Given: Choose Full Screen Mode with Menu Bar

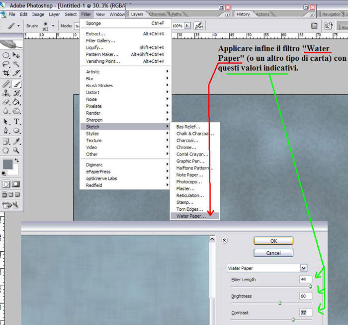Looking at the screenshot, I should 11,195.
